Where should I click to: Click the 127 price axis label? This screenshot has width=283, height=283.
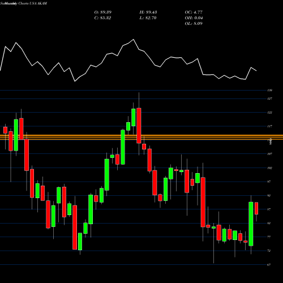[x=270, y=98]
